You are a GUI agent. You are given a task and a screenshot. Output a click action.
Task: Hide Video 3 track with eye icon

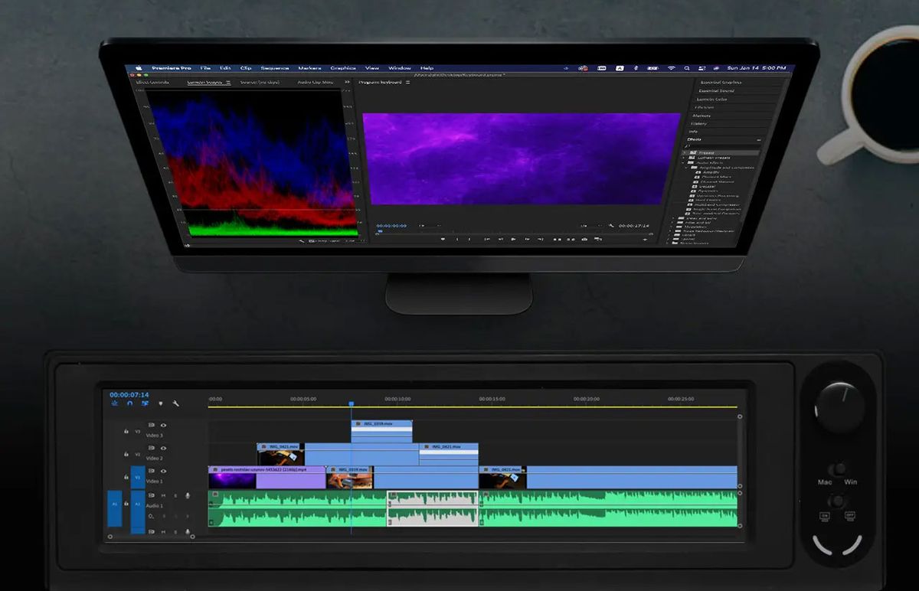click(x=163, y=425)
